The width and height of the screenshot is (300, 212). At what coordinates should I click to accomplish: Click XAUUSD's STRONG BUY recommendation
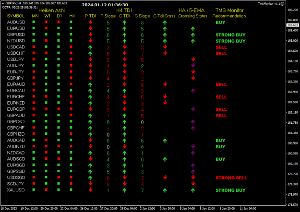click(x=230, y=190)
